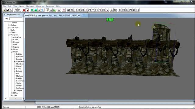The height and width of the screenshot is (109, 195).
Task: Click the aaaATEST render window title bar
Action: click(109, 15)
